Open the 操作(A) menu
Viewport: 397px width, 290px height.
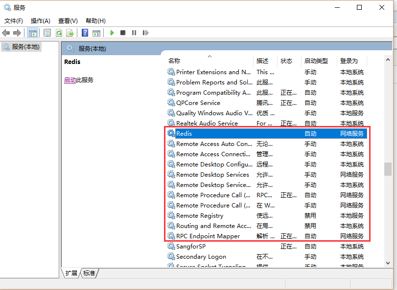(41, 21)
